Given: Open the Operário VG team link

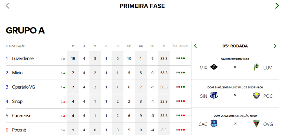Looking at the screenshot, I should (x=24, y=87).
